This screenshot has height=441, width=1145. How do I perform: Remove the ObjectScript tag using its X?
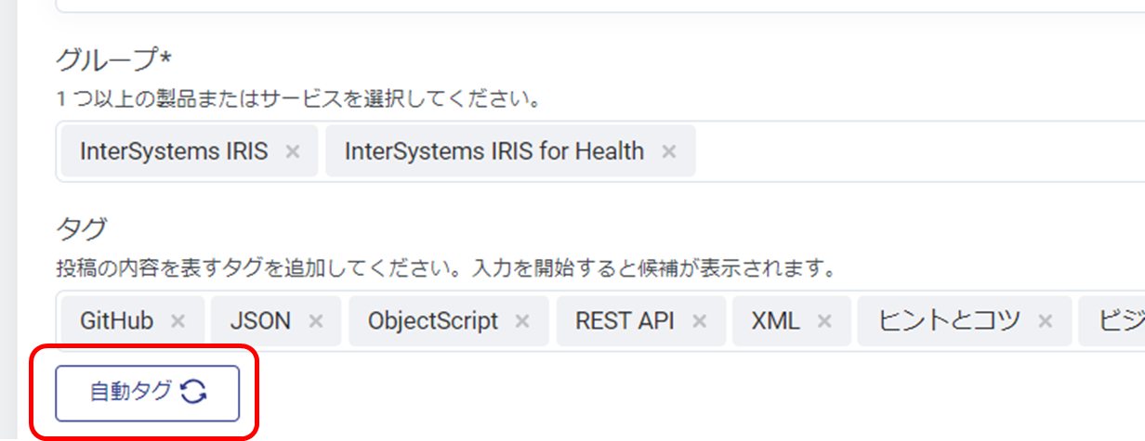tap(523, 321)
